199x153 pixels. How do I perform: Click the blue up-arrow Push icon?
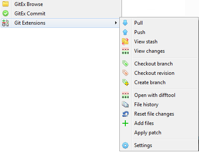(125, 32)
